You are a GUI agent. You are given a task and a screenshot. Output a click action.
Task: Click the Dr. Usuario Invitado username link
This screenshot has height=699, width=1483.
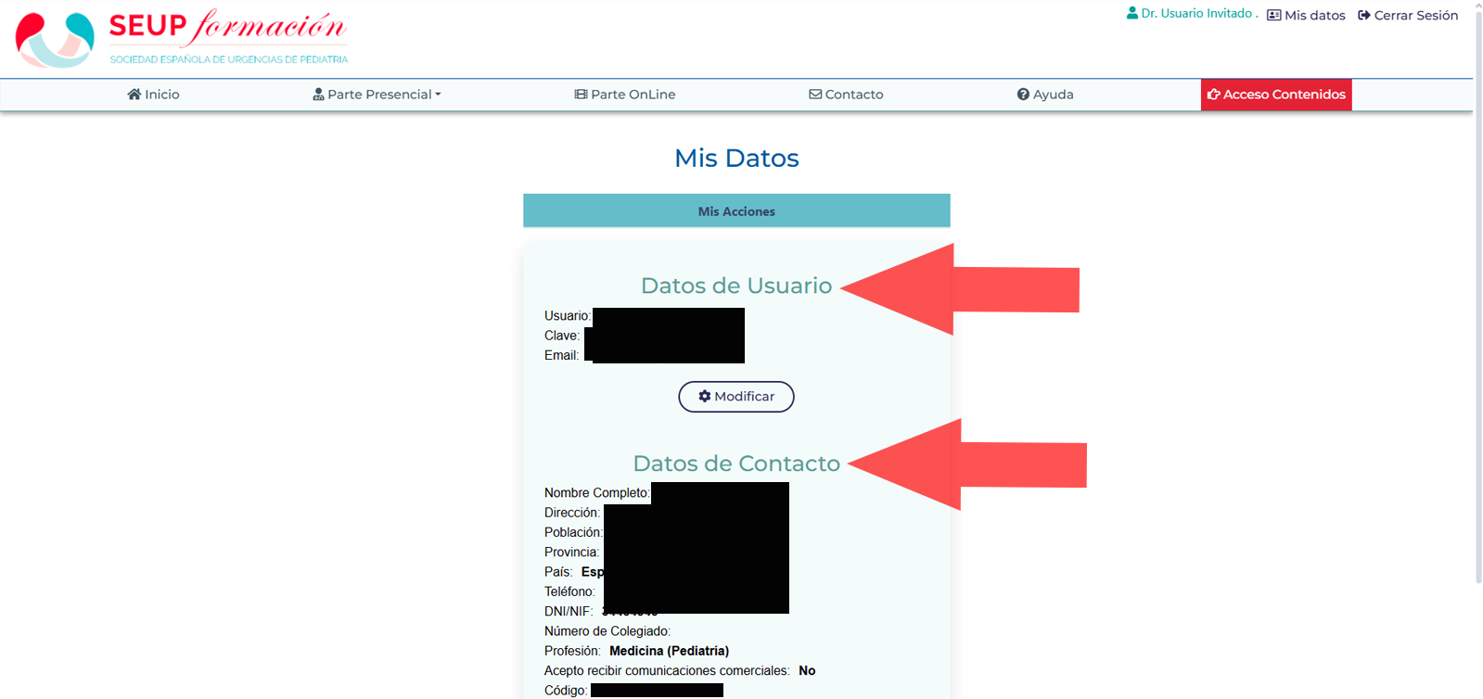pos(1196,14)
